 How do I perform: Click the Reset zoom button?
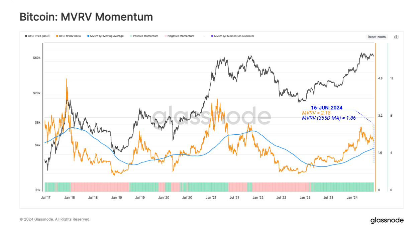click(x=377, y=37)
